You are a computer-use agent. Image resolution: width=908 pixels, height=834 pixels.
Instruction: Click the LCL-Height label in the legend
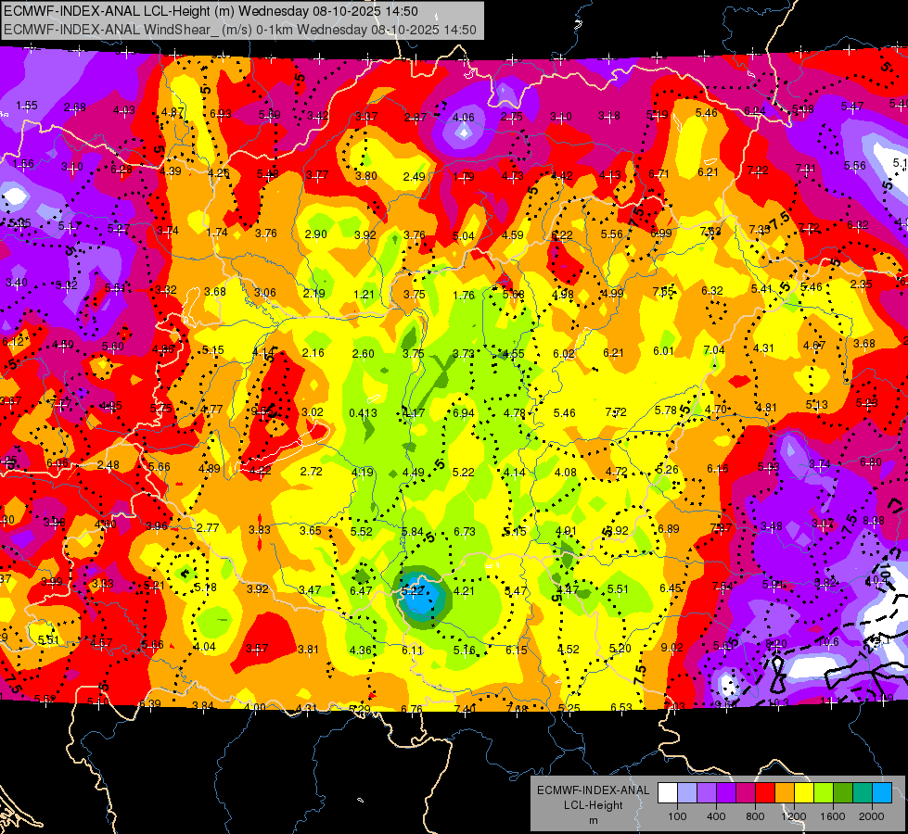click(593, 805)
